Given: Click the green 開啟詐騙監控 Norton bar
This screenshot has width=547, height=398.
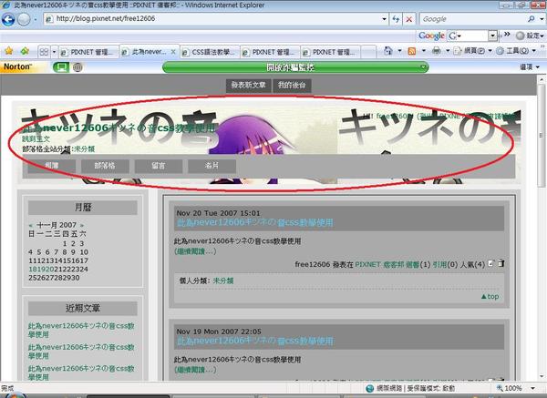Looking at the screenshot, I should [295, 66].
